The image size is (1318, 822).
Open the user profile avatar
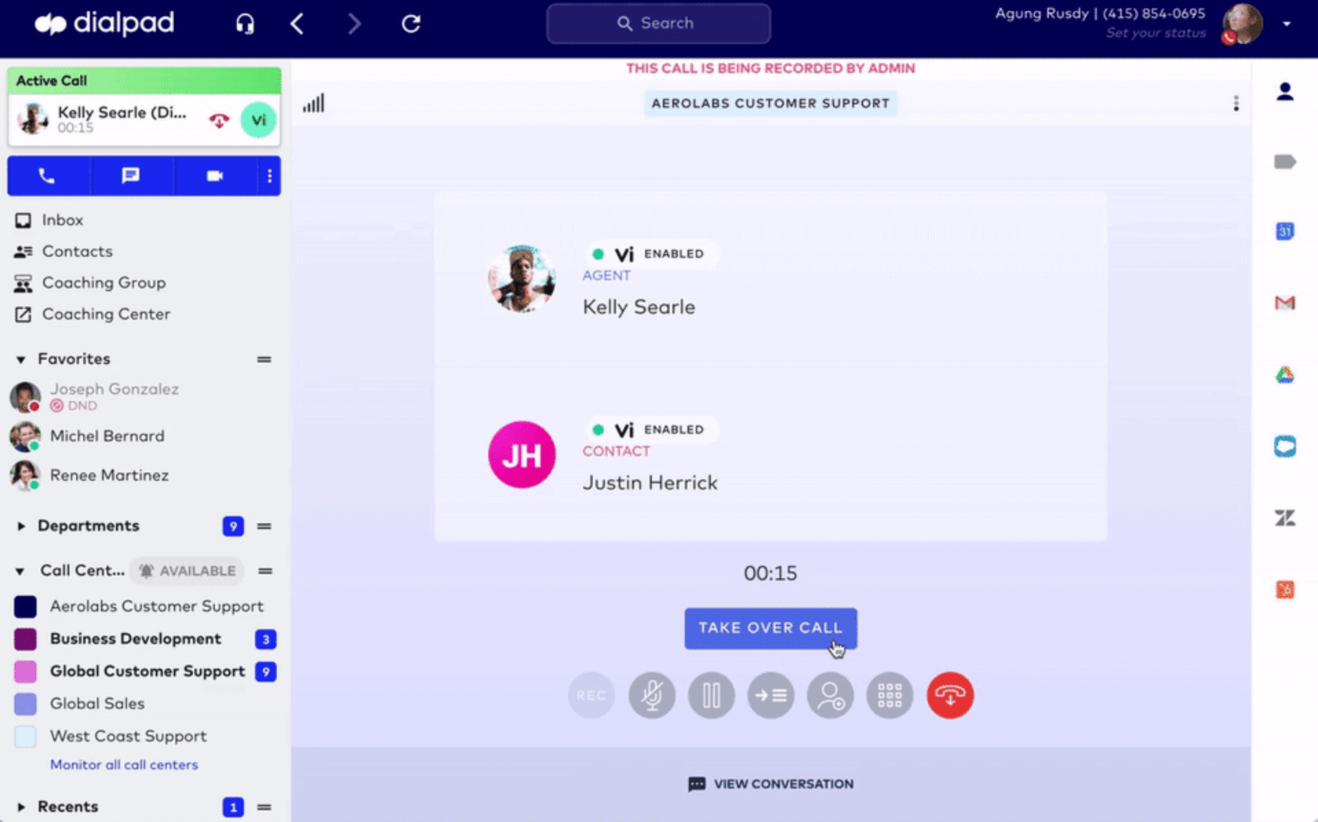point(1242,24)
